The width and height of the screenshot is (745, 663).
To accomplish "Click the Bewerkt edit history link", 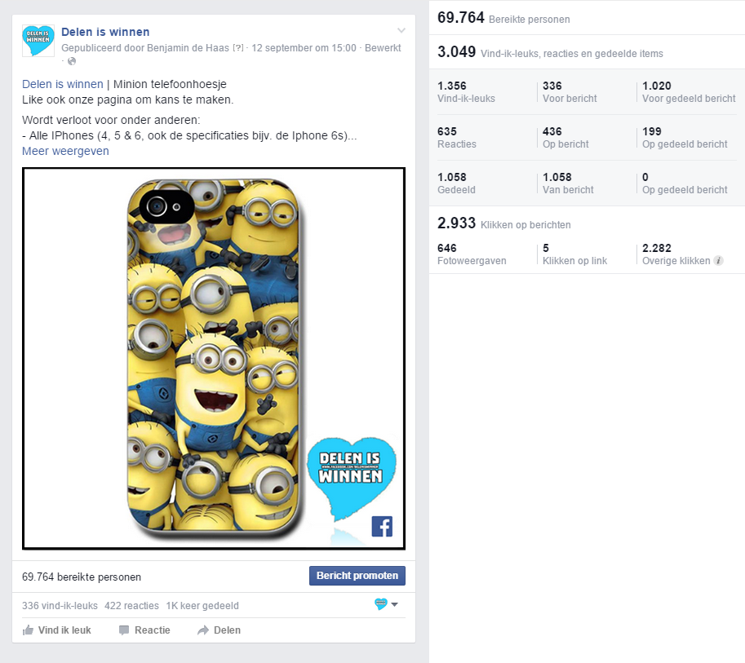I will click(383, 48).
